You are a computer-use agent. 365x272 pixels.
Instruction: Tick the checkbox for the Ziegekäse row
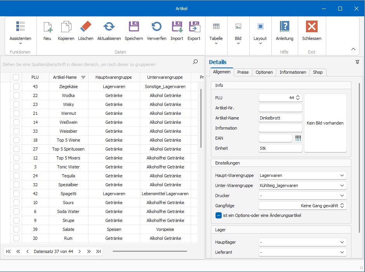coord(16,87)
